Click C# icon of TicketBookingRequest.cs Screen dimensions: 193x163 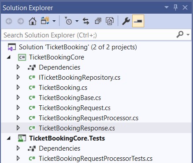[32, 108]
